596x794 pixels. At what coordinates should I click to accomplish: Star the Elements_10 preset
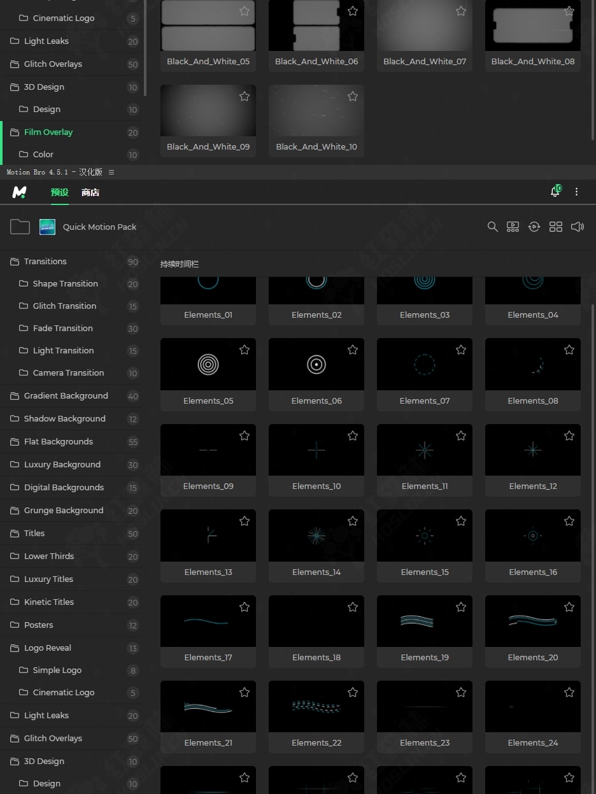click(x=353, y=436)
